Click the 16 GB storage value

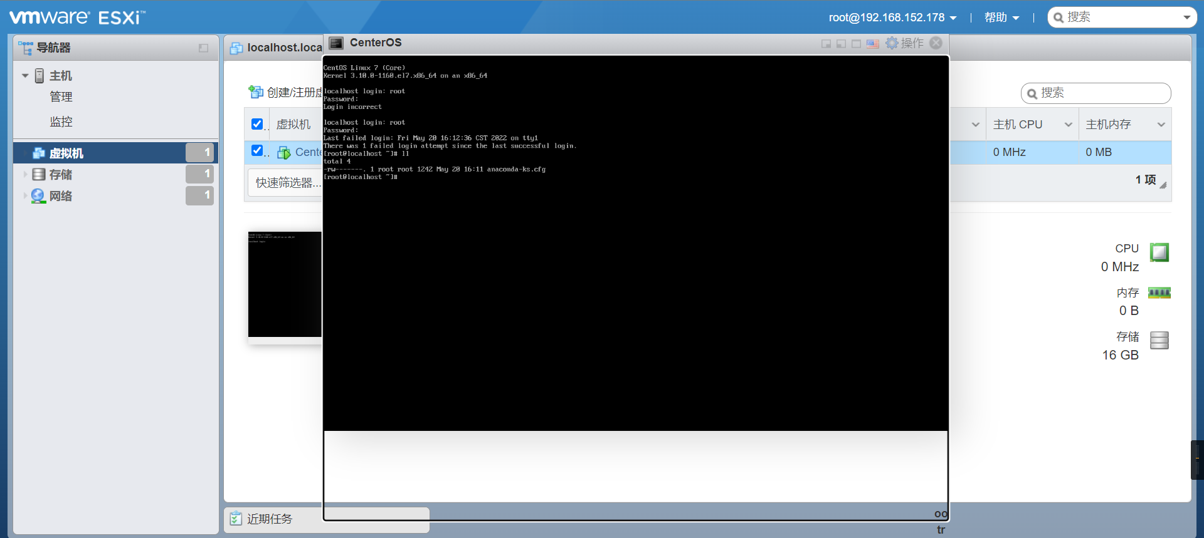pos(1121,355)
